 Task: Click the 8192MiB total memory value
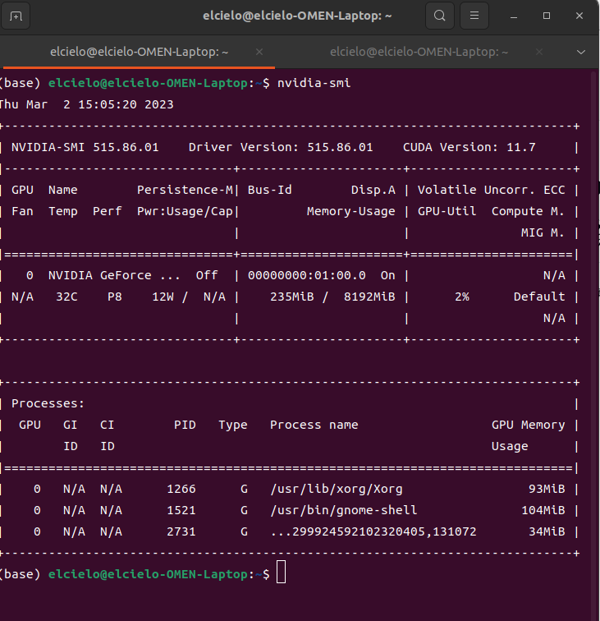click(x=369, y=297)
